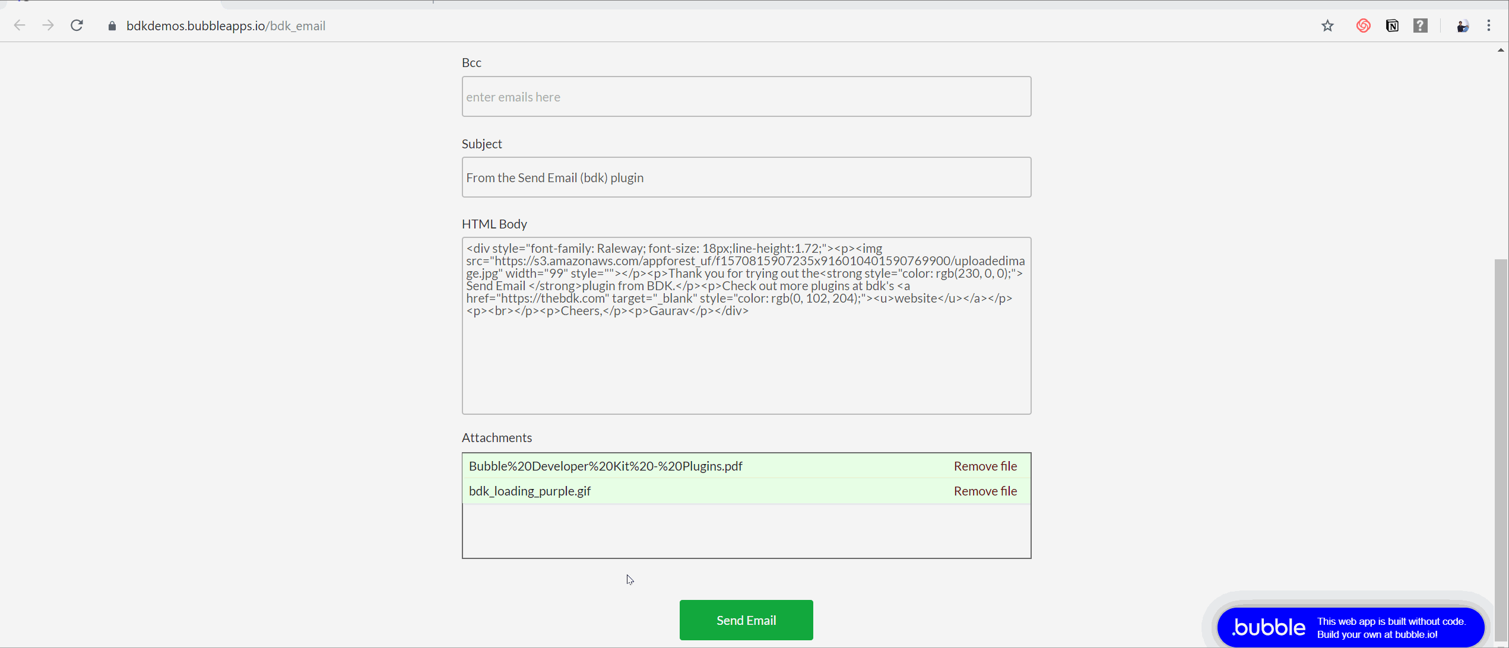The width and height of the screenshot is (1509, 648).
Task: Reload the page
Action: (x=77, y=26)
